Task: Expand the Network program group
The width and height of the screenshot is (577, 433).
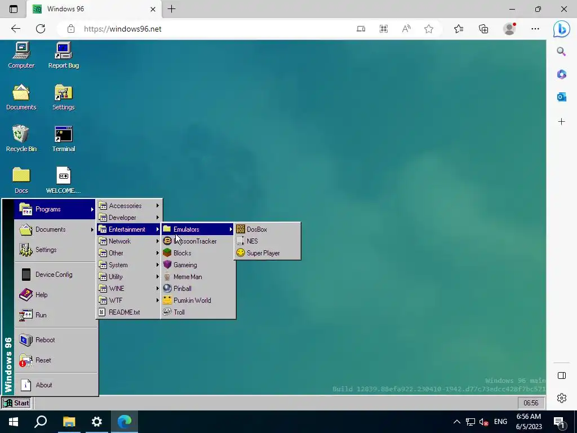Action: pos(129,241)
